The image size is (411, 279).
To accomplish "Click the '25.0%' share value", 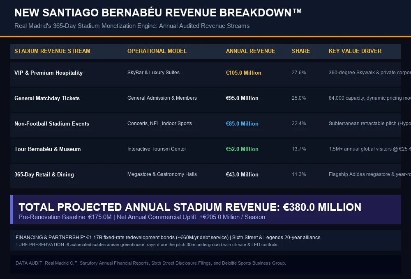I will click(298, 98).
